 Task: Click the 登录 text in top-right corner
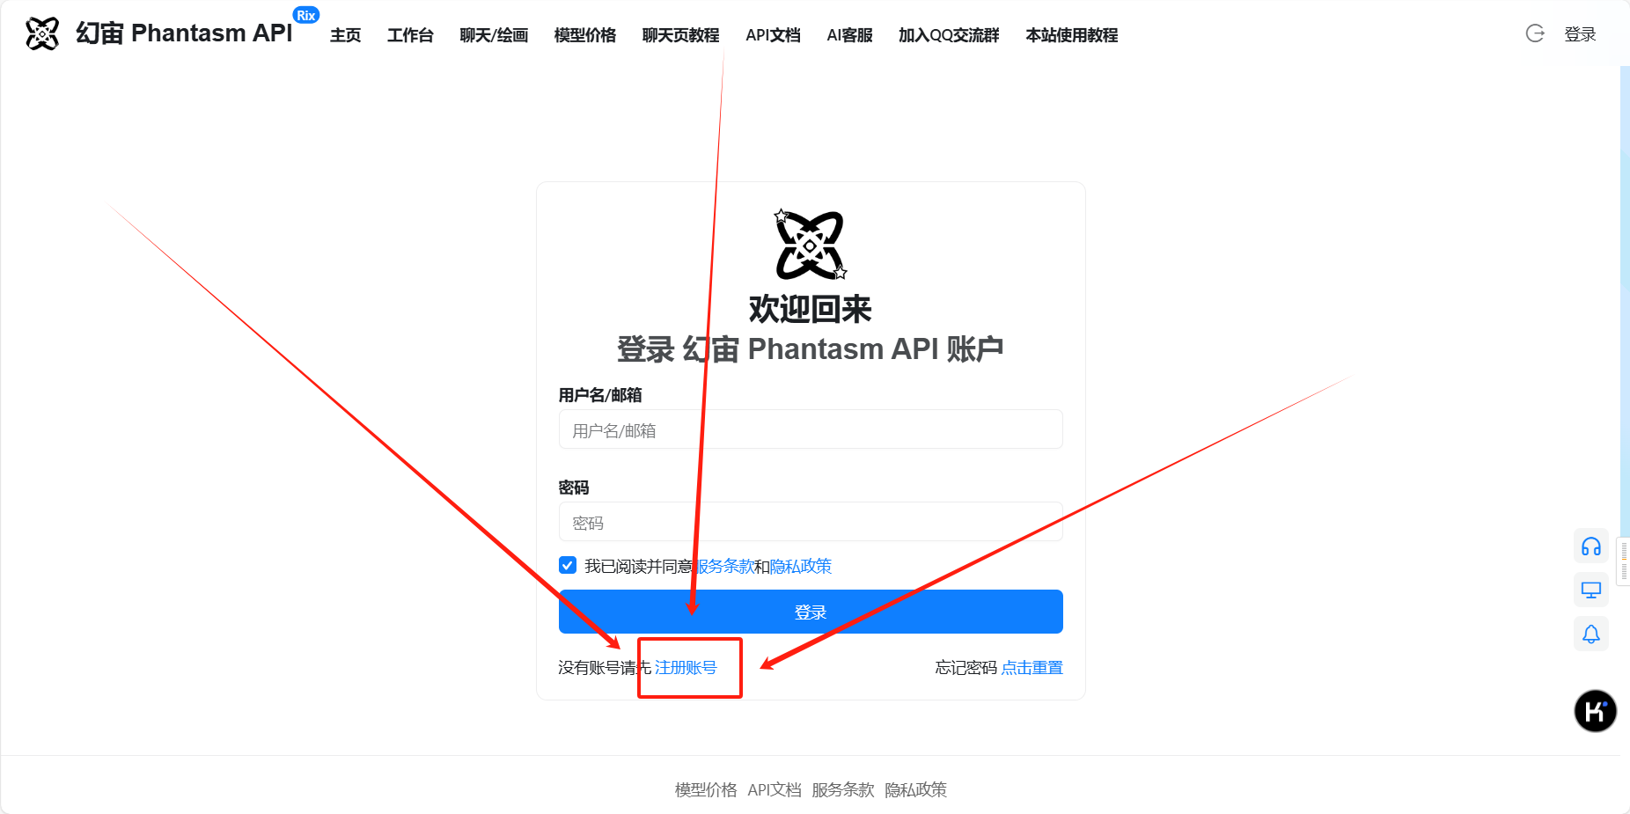(1580, 34)
